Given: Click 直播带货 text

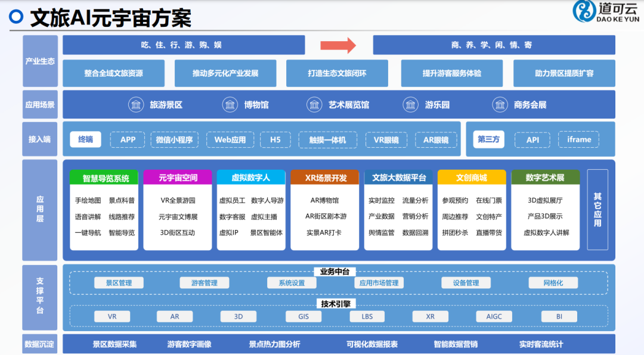Looking at the screenshot, I should pyautogui.click(x=489, y=232).
